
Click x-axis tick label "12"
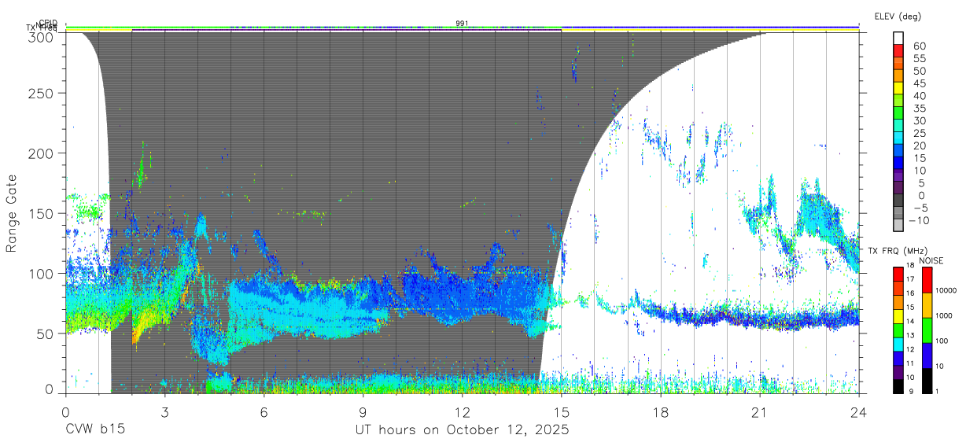coord(462,411)
